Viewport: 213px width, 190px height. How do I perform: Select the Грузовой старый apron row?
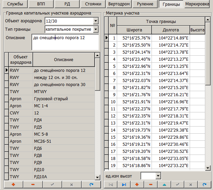tap(51, 99)
